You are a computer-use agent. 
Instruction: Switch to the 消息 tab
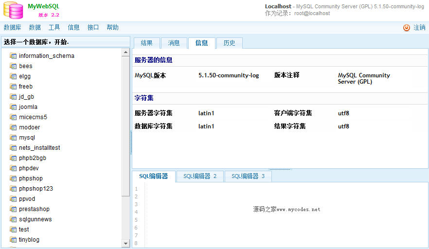174,43
